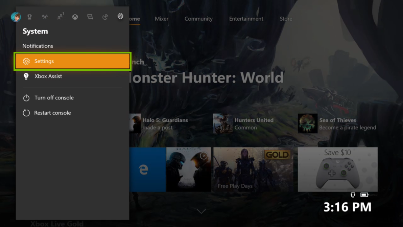The height and width of the screenshot is (227, 403).
Task: Click the Settings gear icon in the guide
Action: coord(120,16)
